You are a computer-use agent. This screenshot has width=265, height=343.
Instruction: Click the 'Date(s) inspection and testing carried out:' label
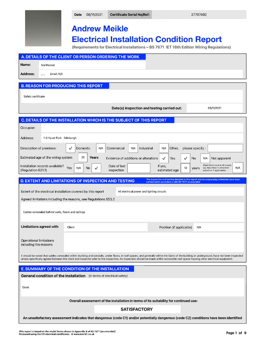click(147, 108)
